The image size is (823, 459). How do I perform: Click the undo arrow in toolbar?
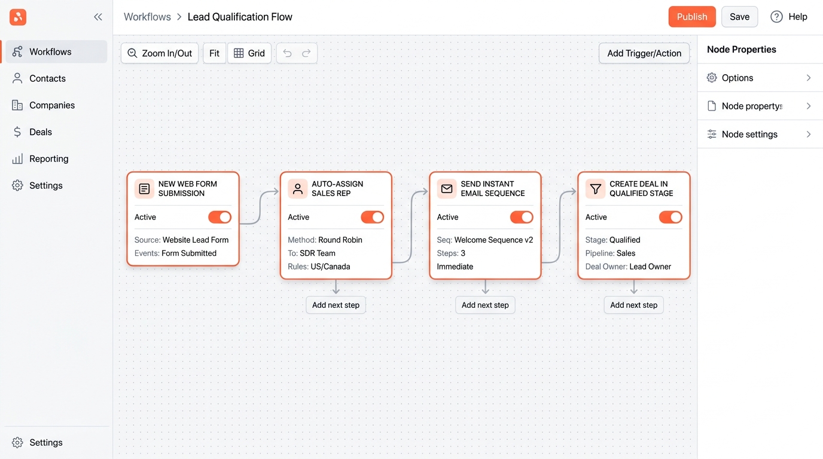[287, 53]
